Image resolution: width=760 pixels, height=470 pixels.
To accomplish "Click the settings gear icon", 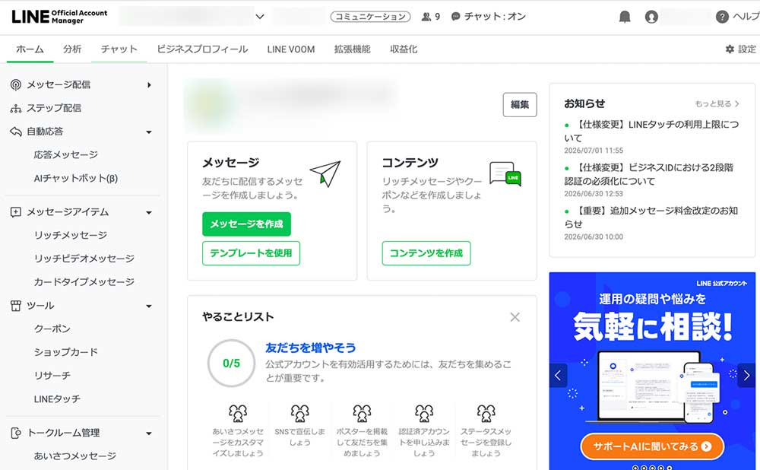I will (x=730, y=49).
